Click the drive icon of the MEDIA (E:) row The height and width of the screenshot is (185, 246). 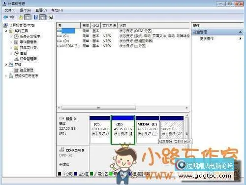coord(60,46)
